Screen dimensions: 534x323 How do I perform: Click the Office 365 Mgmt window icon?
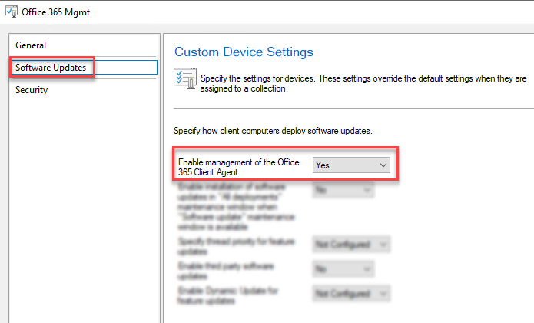click(12, 12)
